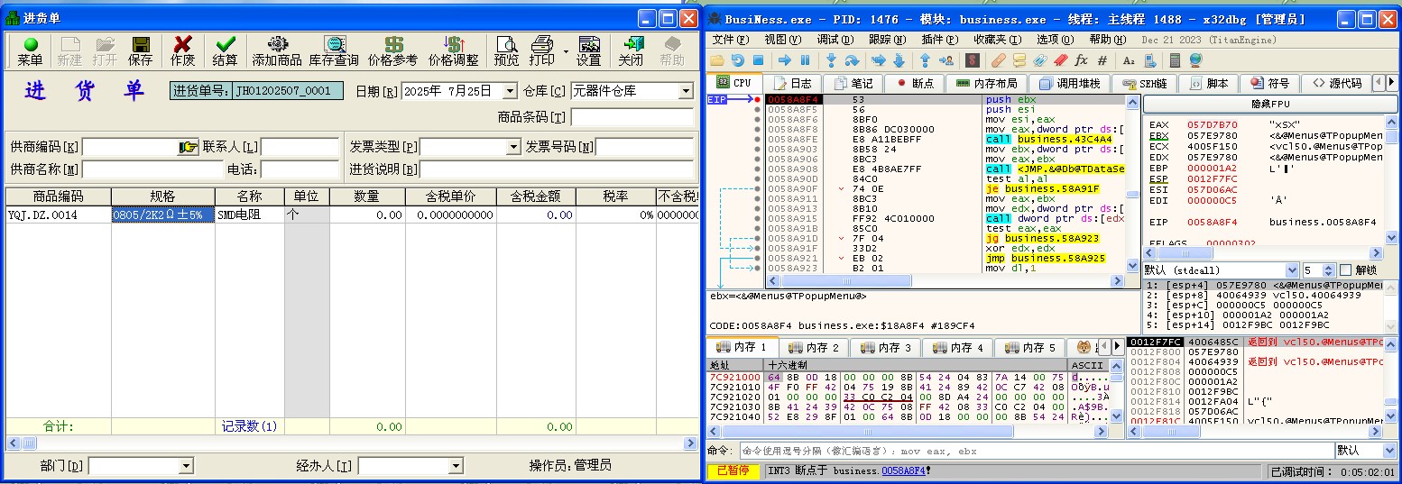Click the 保存 (Save) toolbar icon
This screenshot has width=1402, height=484.
click(x=141, y=50)
